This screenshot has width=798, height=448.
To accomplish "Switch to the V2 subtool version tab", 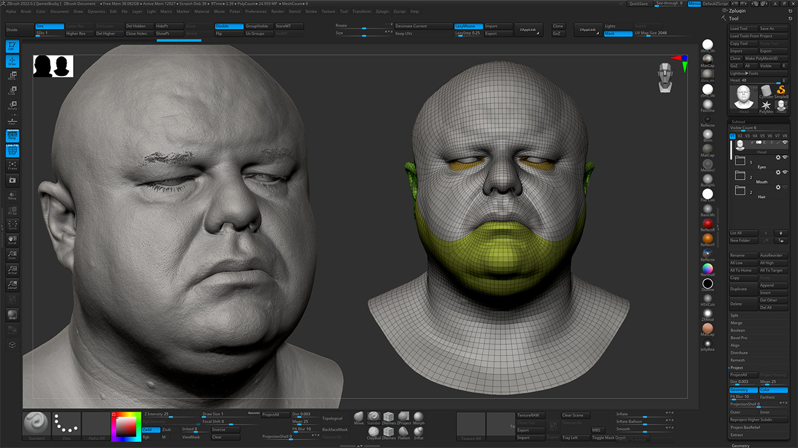I will click(x=740, y=135).
